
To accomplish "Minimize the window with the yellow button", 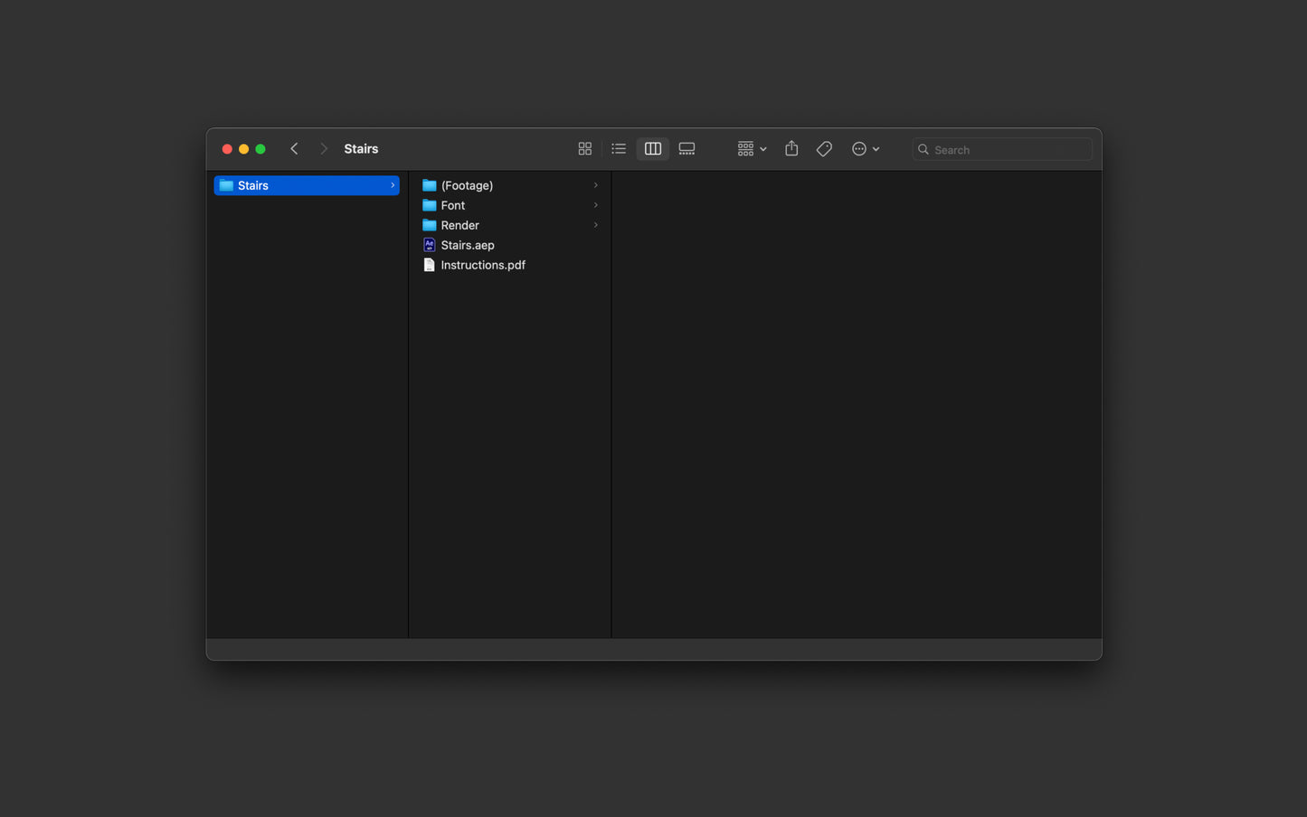I will (243, 149).
